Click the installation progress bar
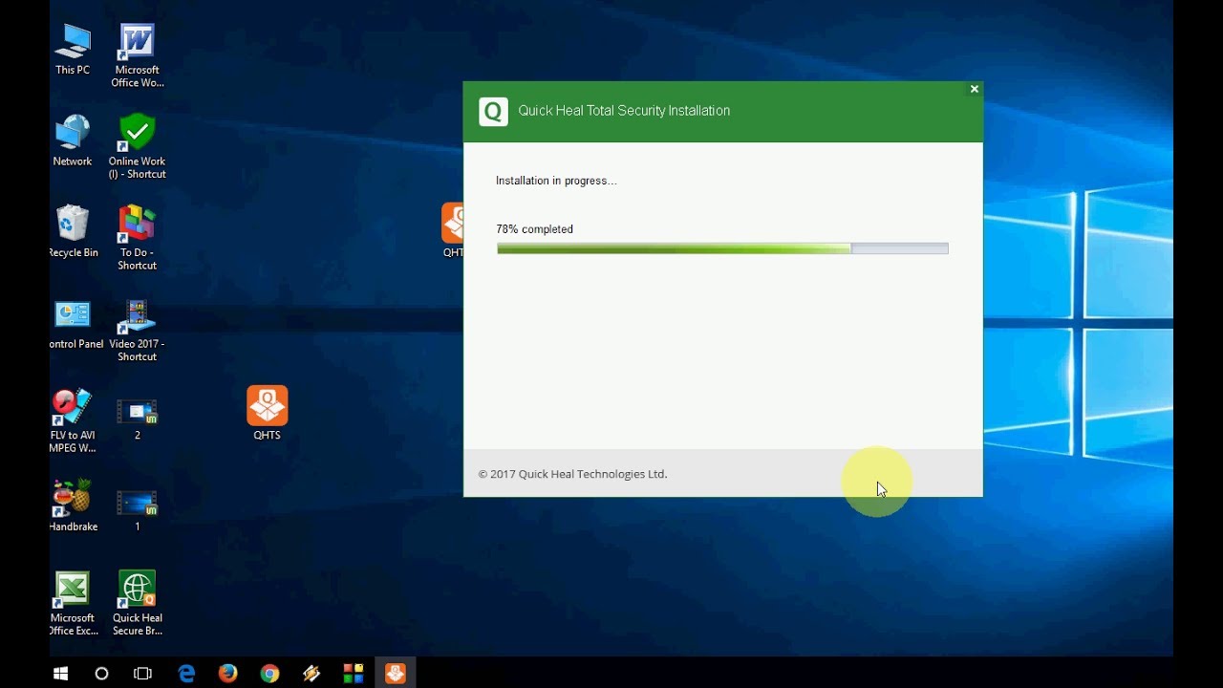Image resolution: width=1223 pixels, height=688 pixels. [722, 248]
